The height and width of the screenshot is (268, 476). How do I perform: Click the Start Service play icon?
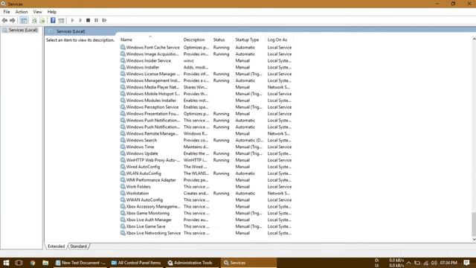(x=72, y=20)
